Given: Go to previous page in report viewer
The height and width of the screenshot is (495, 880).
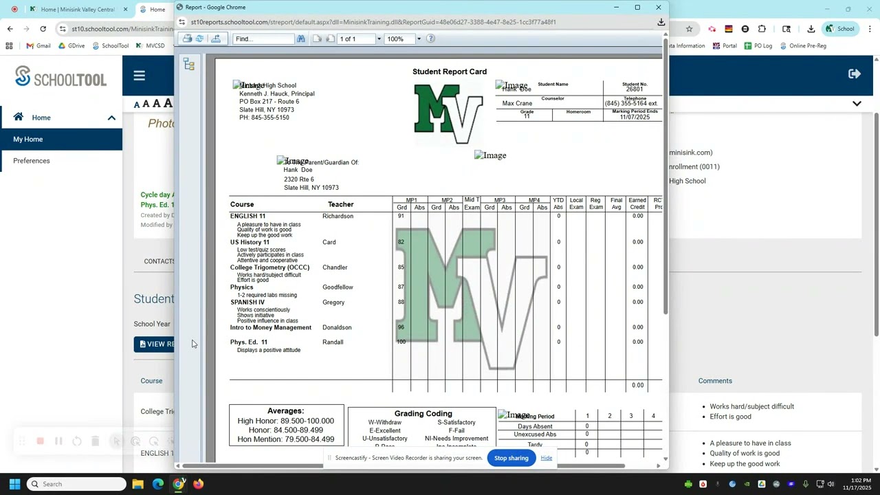Looking at the screenshot, I should point(317,38).
